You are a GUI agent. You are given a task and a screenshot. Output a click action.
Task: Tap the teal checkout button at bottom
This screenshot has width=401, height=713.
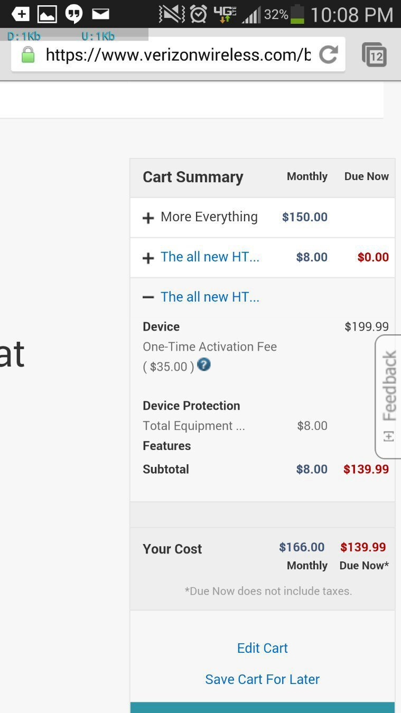263,707
